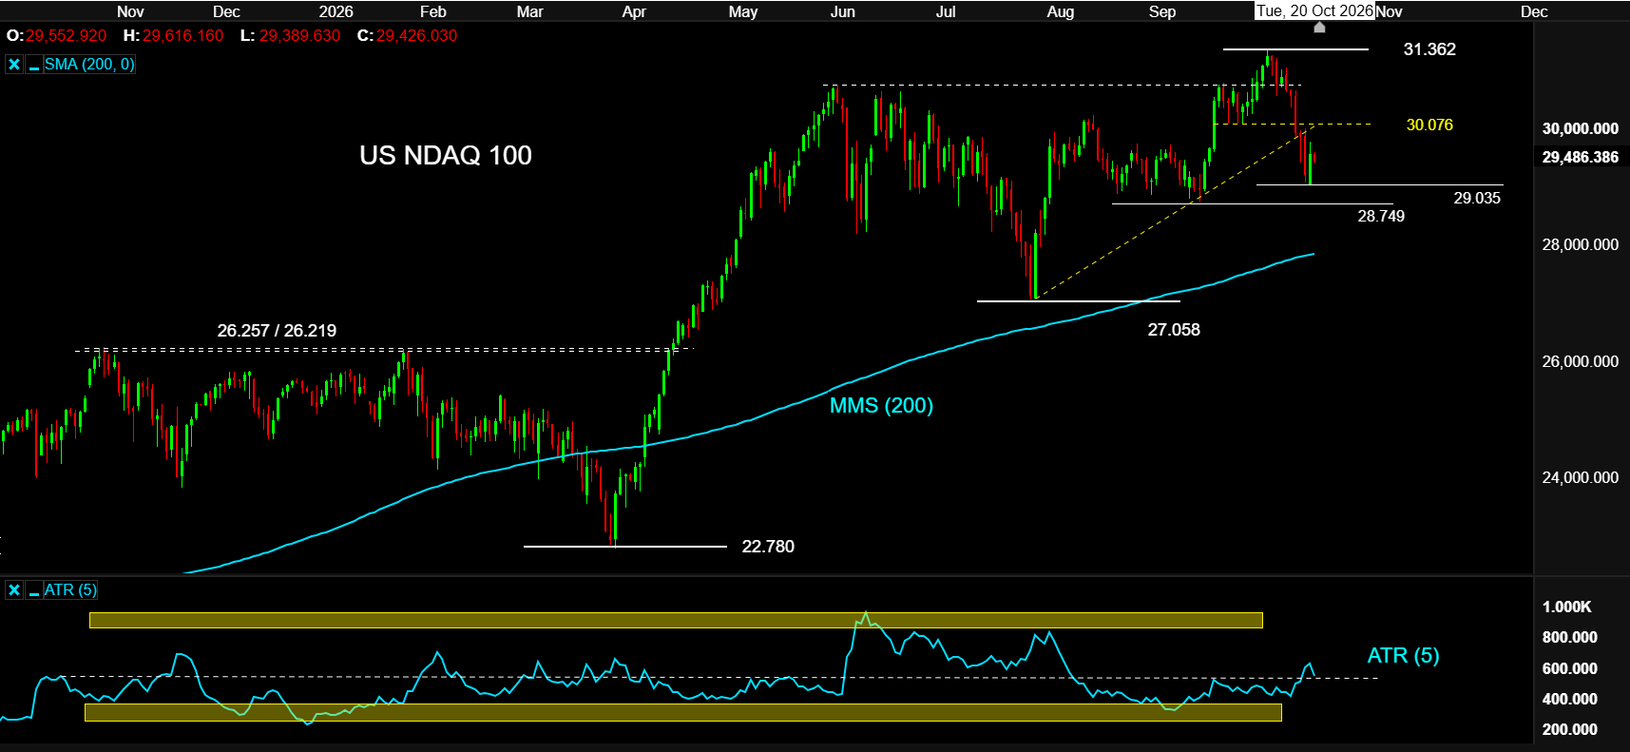The height and width of the screenshot is (752, 1630).
Task: Click the crosshair arrow marker below the date label
Action: [x=1319, y=28]
